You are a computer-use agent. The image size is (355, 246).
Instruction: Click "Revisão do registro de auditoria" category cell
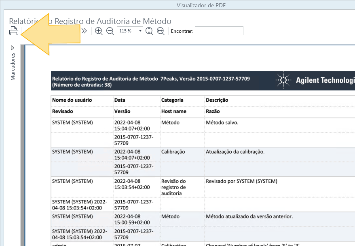(x=173, y=187)
